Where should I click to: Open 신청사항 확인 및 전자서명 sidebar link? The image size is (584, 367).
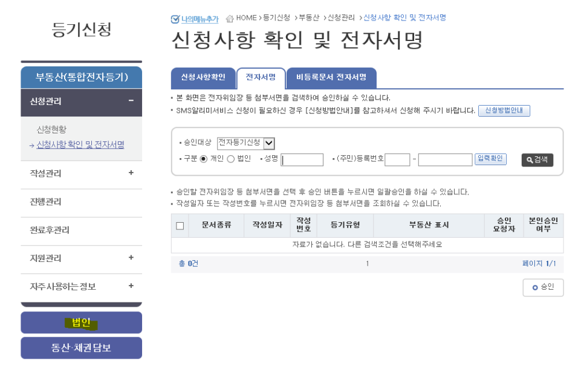tap(80, 145)
